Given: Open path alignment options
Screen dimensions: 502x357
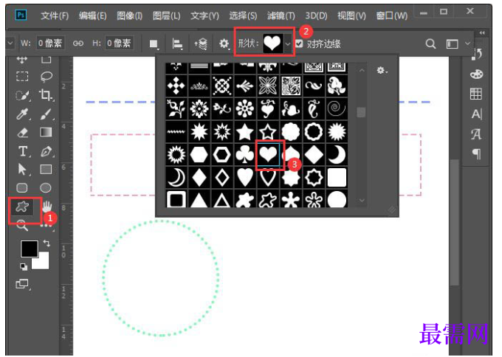Looking at the screenshot, I should [x=177, y=44].
